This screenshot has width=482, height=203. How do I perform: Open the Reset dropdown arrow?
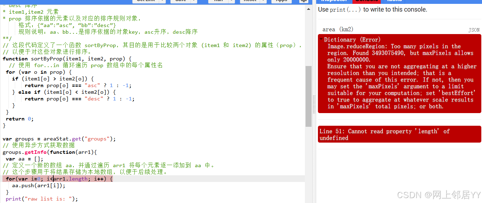coord(263,1)
